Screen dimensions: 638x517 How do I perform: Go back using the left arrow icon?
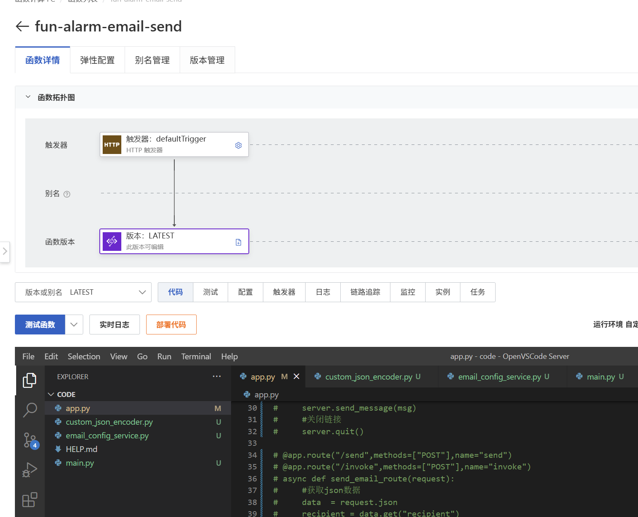coord(22,26)
